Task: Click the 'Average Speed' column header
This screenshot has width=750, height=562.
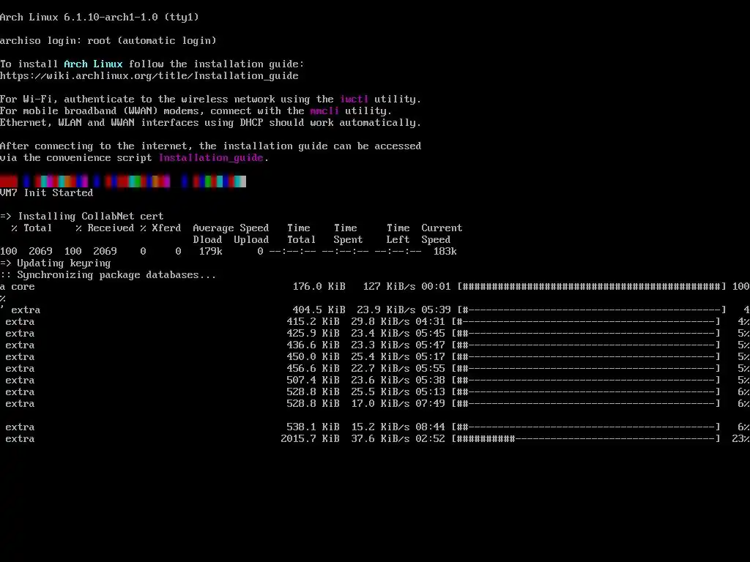Action: [231, 228]
